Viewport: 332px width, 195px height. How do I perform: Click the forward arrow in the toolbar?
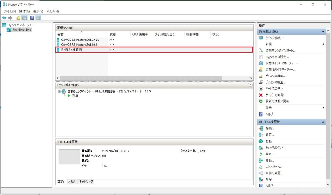[10, 18]
